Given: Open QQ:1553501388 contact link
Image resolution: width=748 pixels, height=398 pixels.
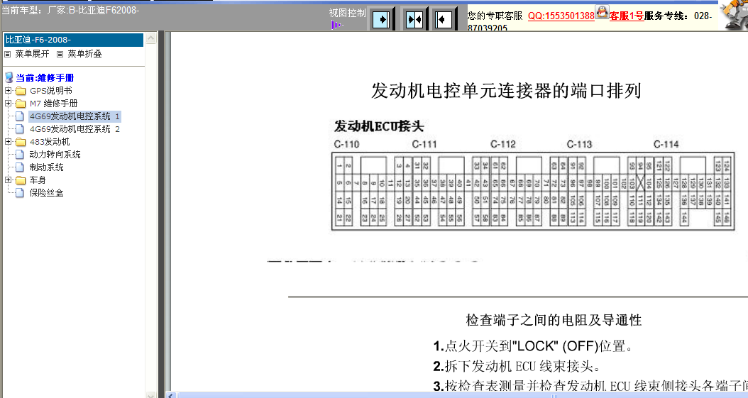Looking at the screenshot, I should tap(561, 16).
